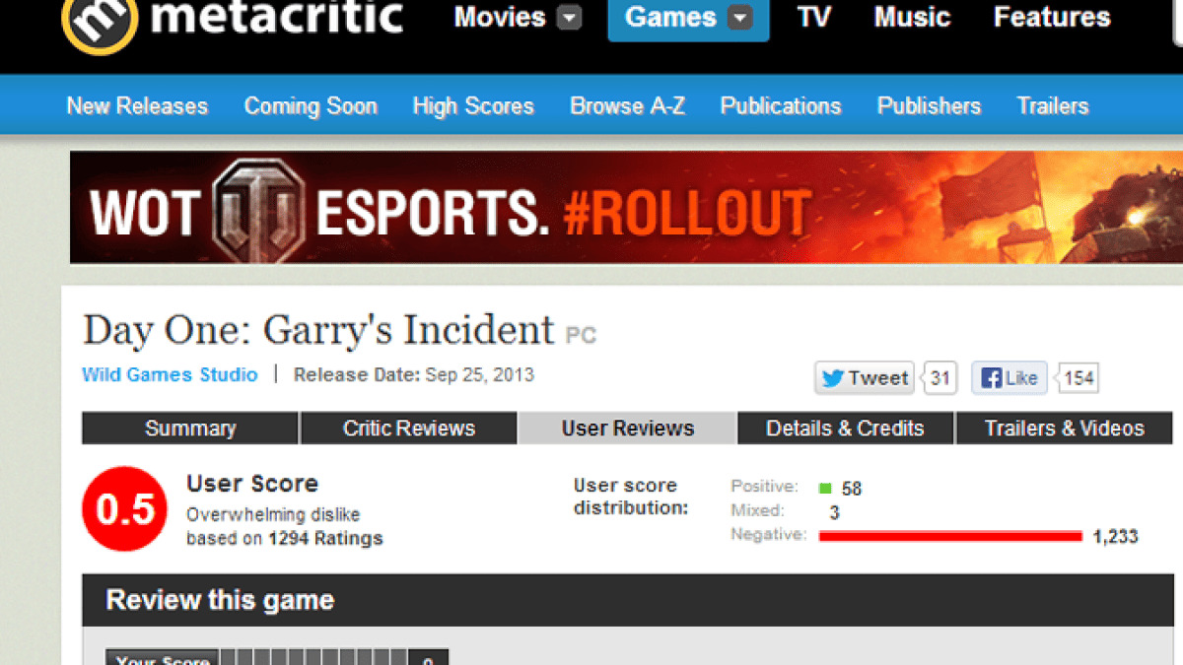The height and width of the screenshot is (665, 1183).
Task: Open Wild Games Studio publisher link
Action: [x=170, y=374]
